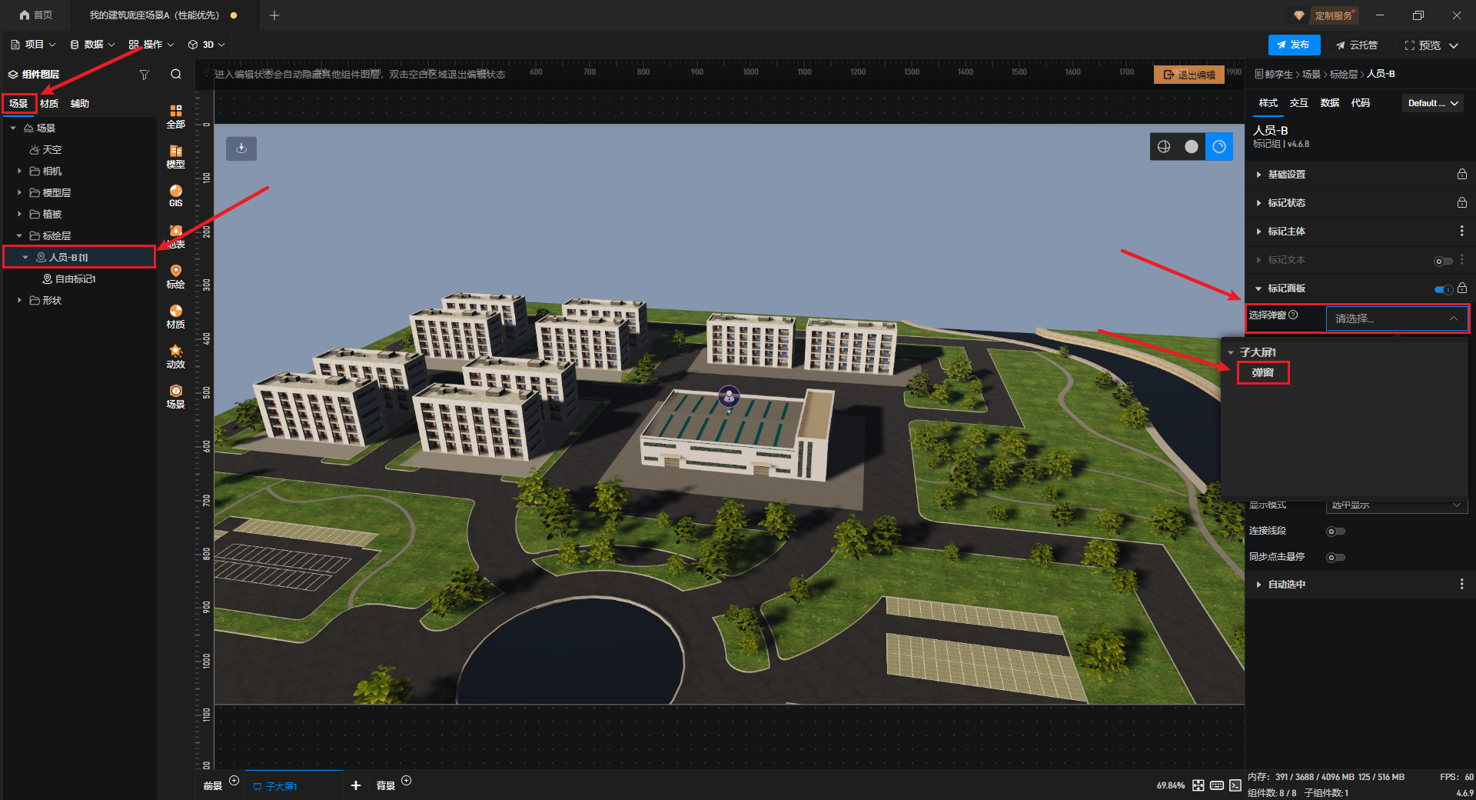Open the 模型 component category
Screen dimensions: 1476x800
pyautogui.click(x=175, y=156)
